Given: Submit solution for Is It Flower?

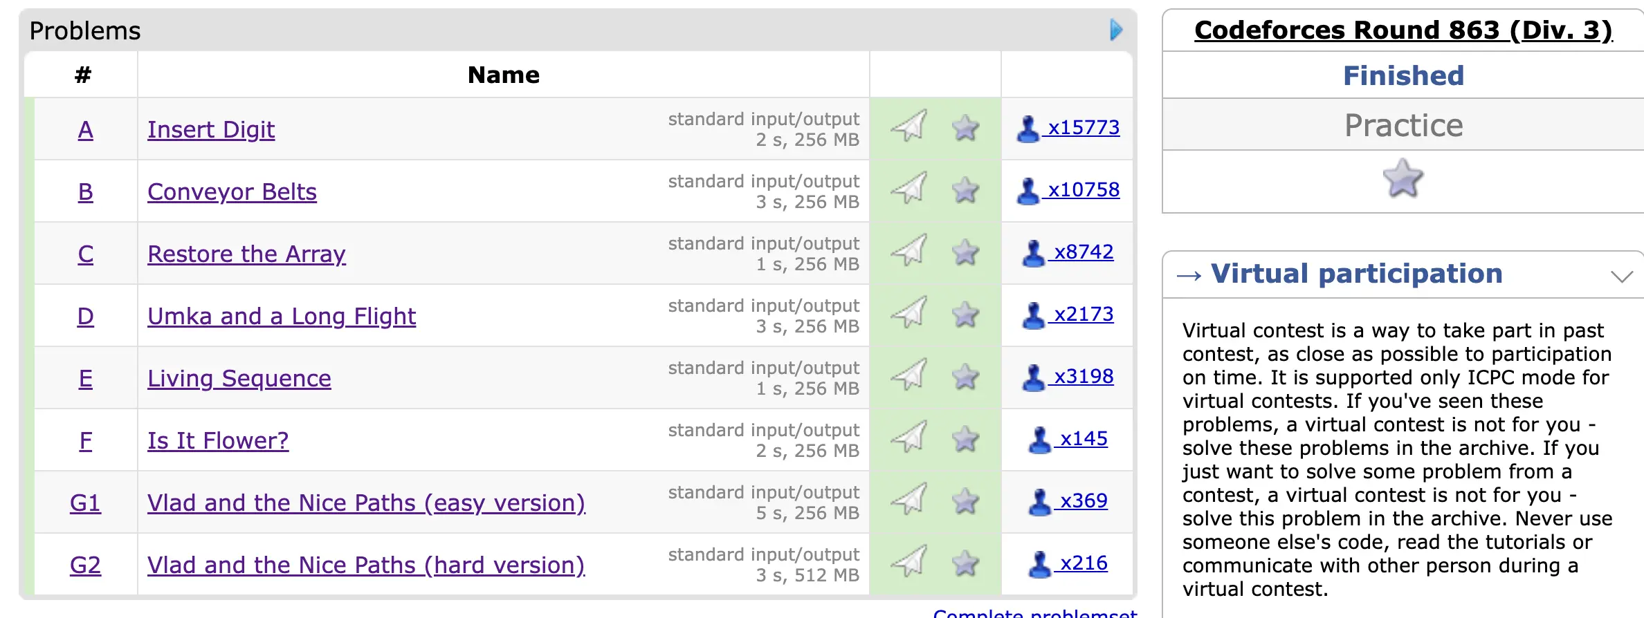Looking at the screenshot, I should [908, 437].
